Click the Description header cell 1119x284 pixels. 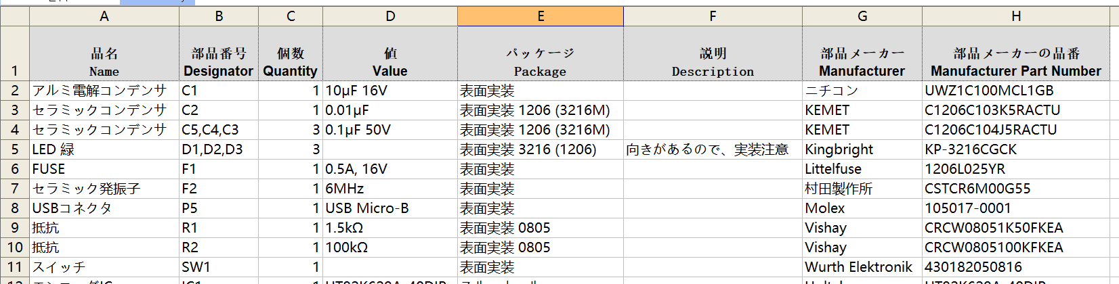click(x=713, y=53)
